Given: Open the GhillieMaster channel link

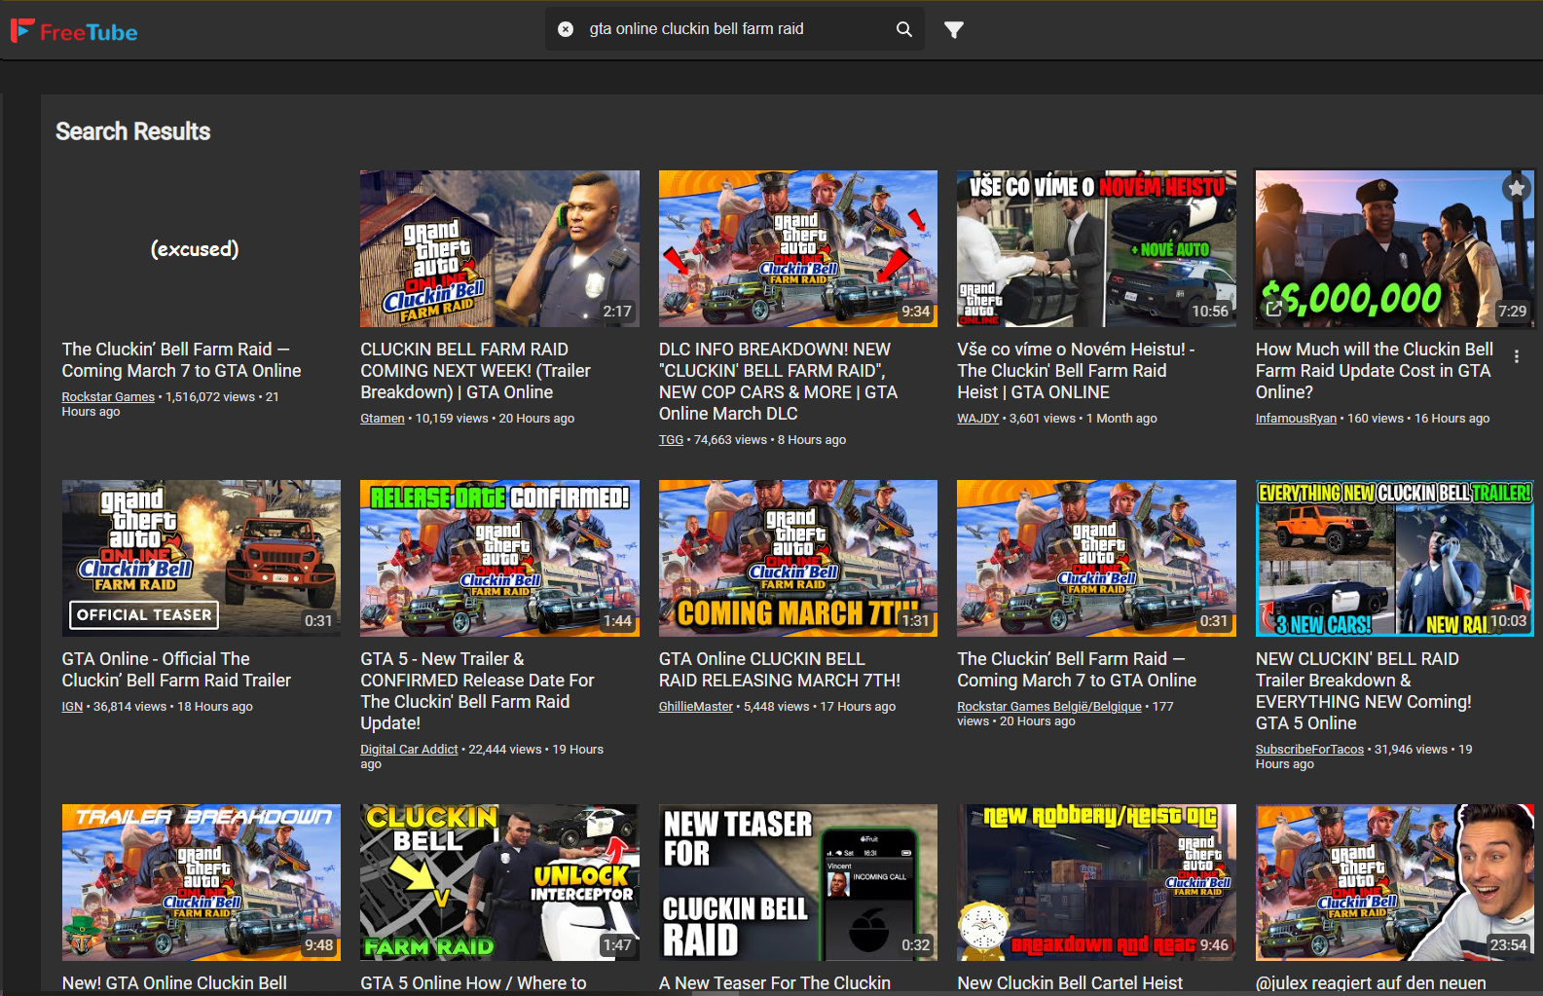Looking at the screenshot, I should [x=696, y=707].
